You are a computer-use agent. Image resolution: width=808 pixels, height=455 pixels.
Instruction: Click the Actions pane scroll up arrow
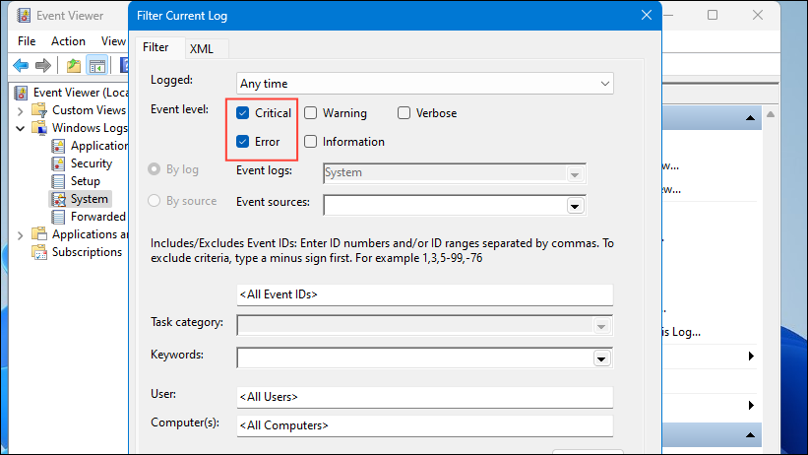click(771, 114)
